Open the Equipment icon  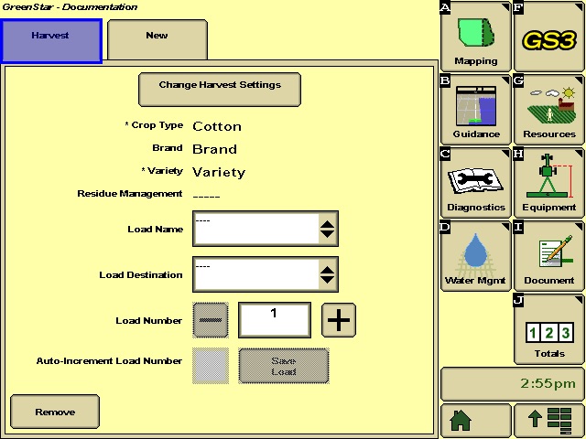(x=548, y=183)
